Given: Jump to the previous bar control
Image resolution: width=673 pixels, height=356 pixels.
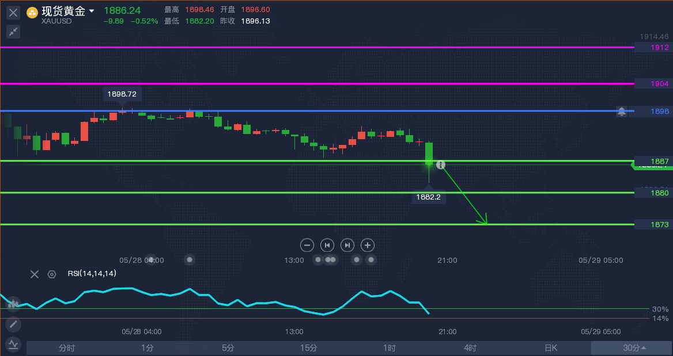Looking at the screenshot, I should click(x=327, y=246).
